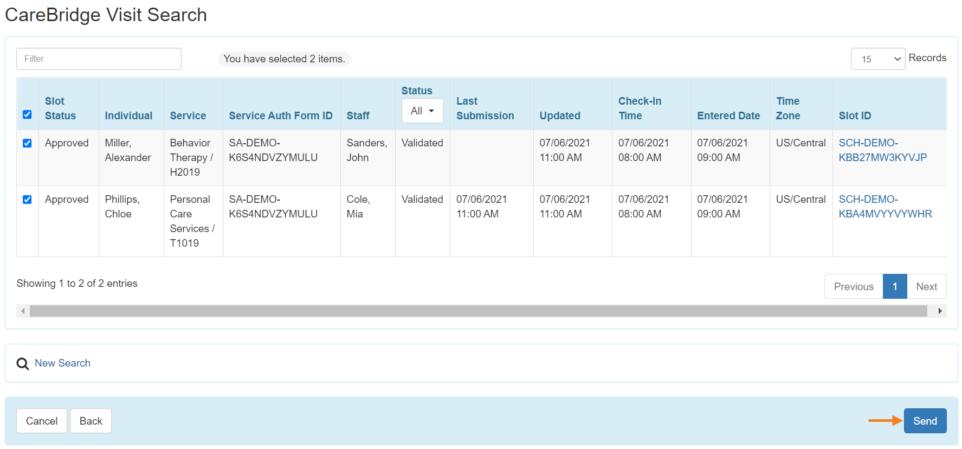Click the horizontal scrollbar thumb under the table

pyautogui.click(x=478, y=311)
